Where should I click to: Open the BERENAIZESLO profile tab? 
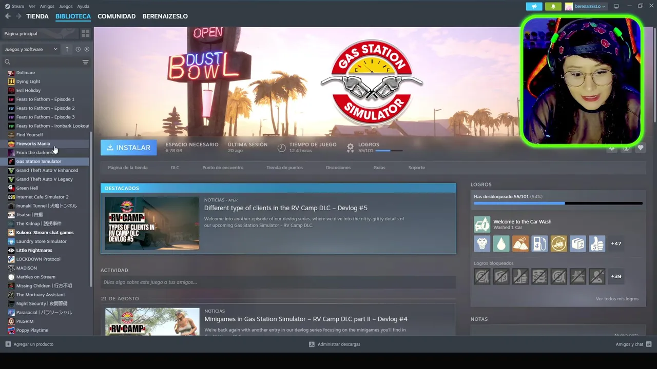pos(165,16)
